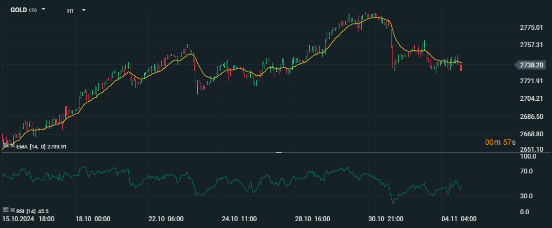Image resolution: width=552 pixels, height=228 pixels.
Task: Open the GOLD symbol dropdown arrow
Action: pos(43,10)
